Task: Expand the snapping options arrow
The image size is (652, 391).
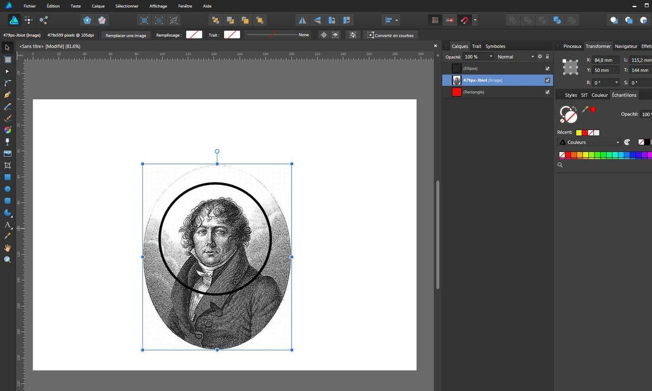Action: [x=475, y=20]
